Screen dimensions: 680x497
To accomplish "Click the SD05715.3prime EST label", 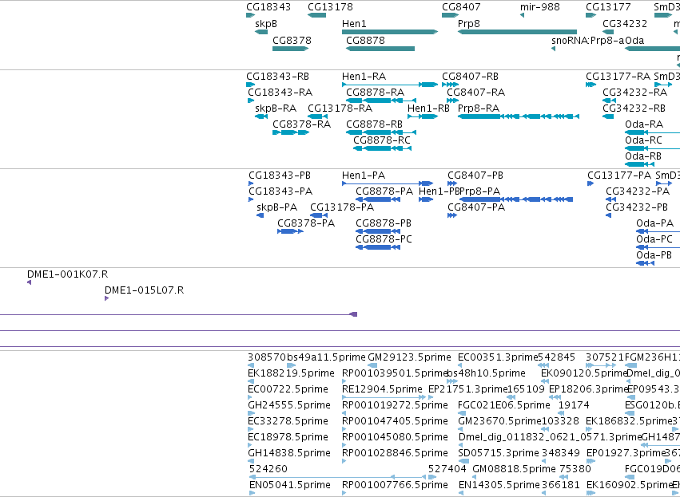I will (499, 453).
